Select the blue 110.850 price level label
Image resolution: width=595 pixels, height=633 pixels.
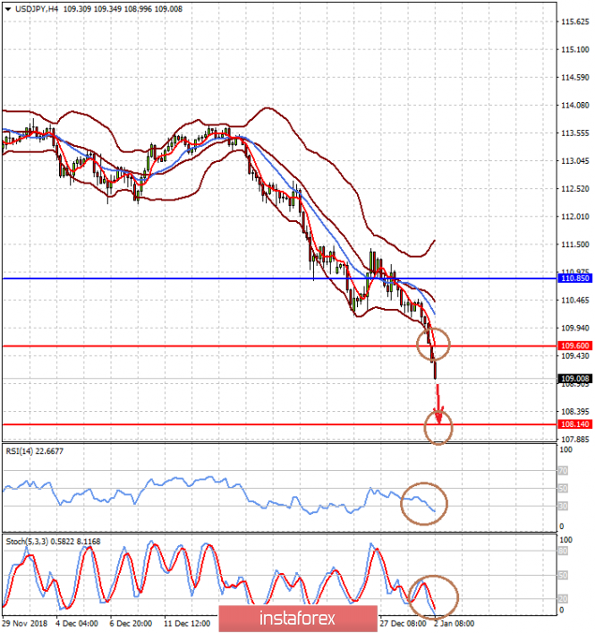tap(574, 278)
